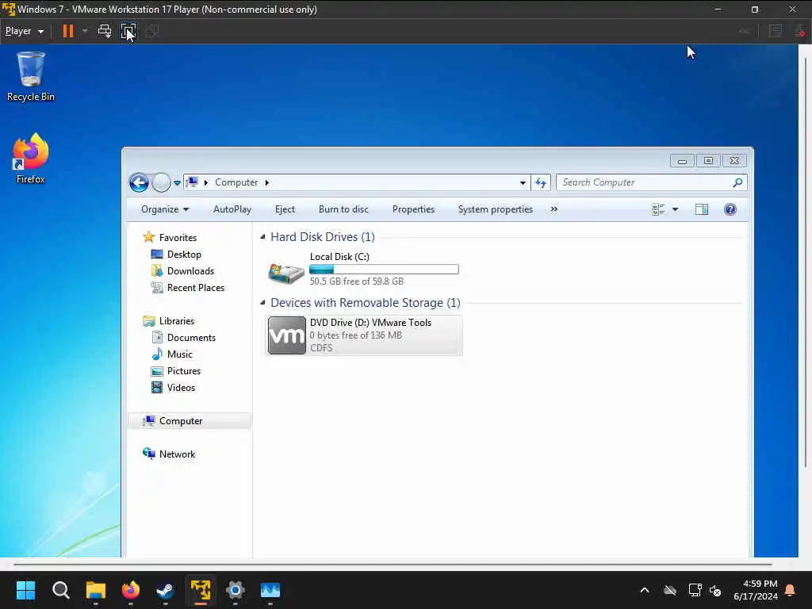
Task: Click Eject in the command bar
Action: point(285,209)
